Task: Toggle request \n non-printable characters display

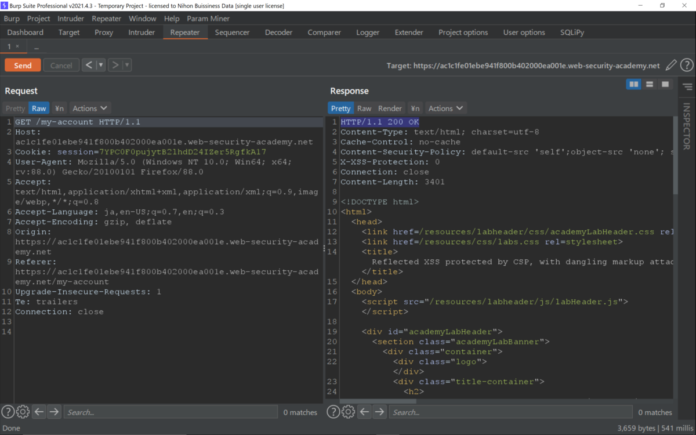Action: (x=59, y=108)
